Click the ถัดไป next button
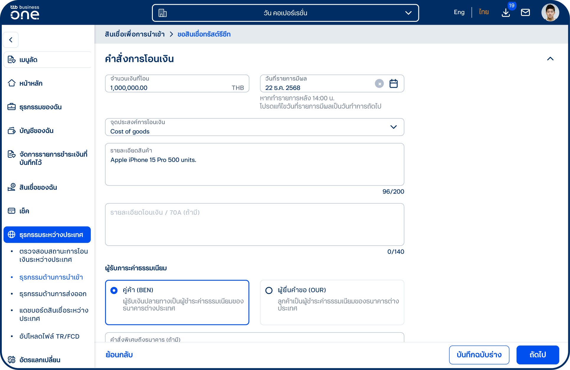Viewport: 570px width, 370px height. tap(538, 355)
